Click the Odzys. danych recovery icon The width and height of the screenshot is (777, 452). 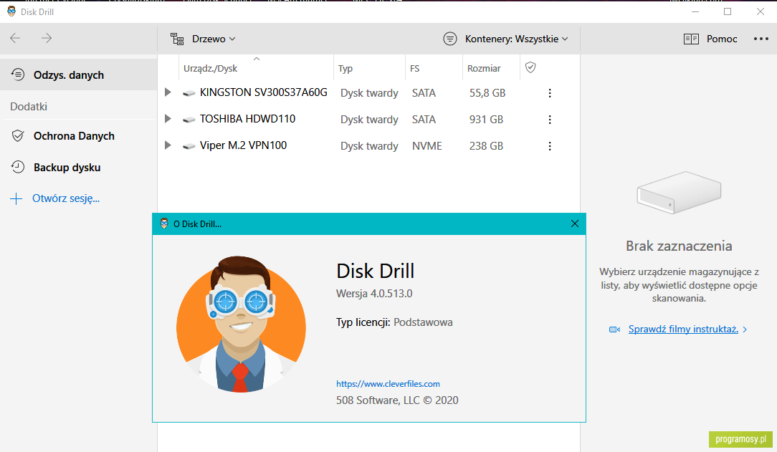pos(18,74)
